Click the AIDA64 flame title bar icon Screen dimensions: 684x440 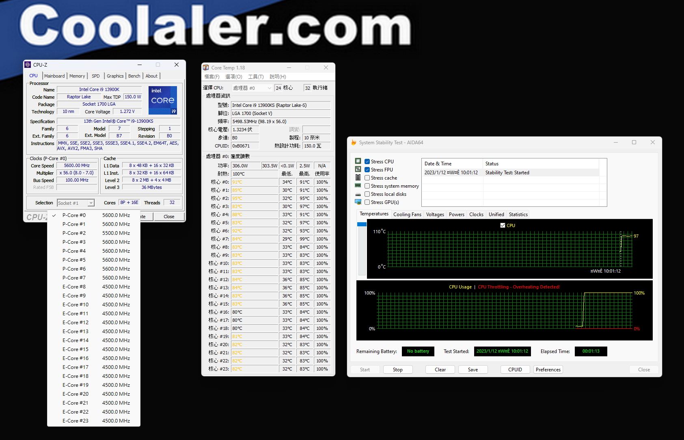(x=354, y=143)
